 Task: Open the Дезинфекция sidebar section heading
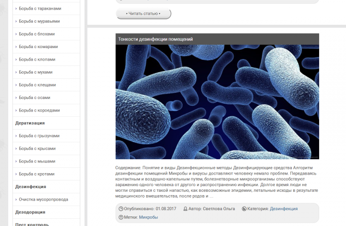click(30, 187)
